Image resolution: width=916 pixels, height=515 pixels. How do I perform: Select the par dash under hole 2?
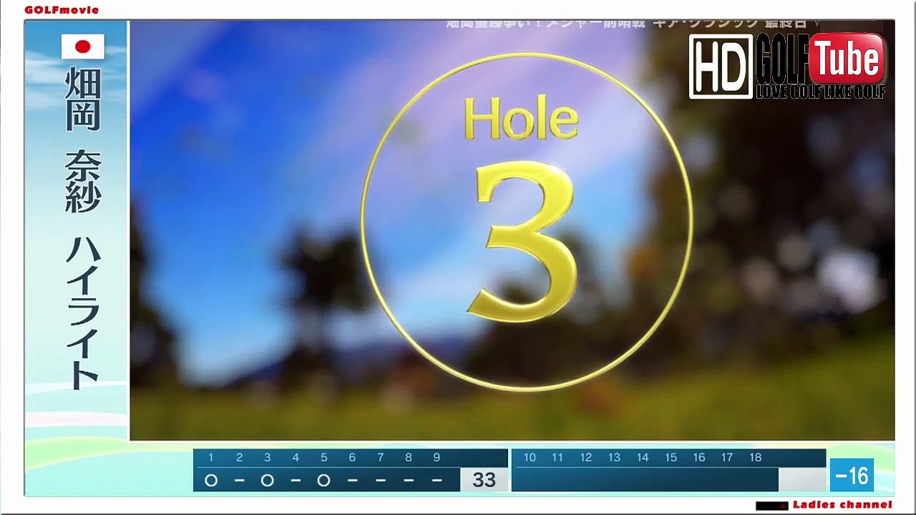tap(239, 481)
